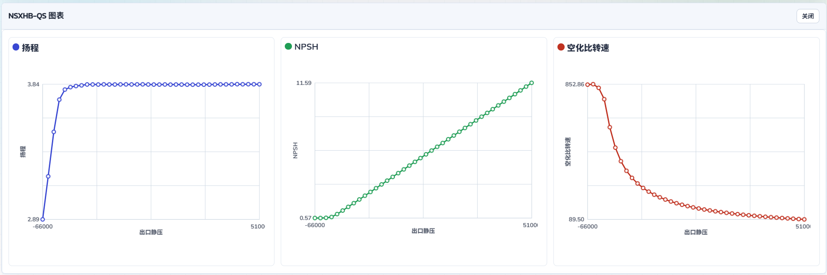Click the 扬程 chart title

(30, 48)
